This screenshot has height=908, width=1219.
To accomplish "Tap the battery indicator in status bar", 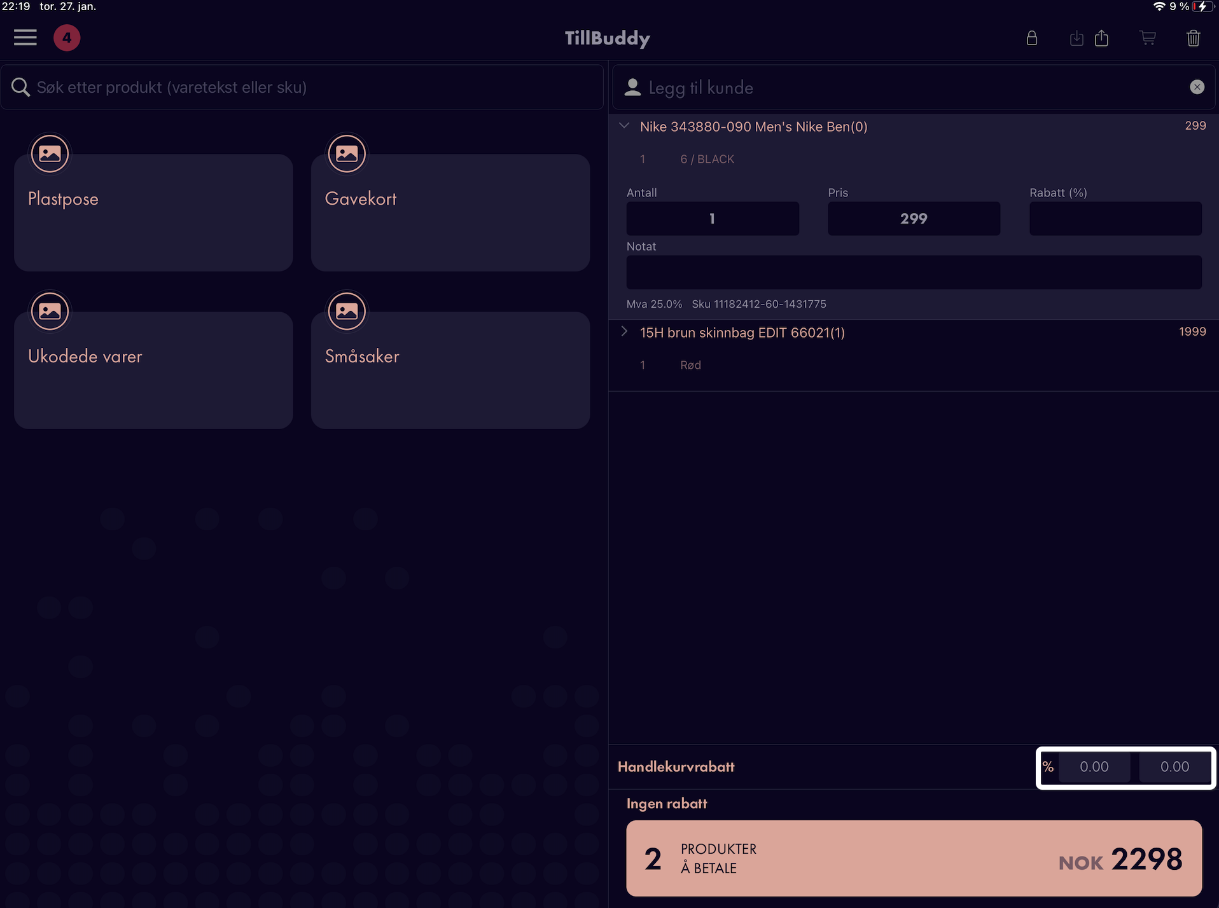I will click(x=1202, y=6).
